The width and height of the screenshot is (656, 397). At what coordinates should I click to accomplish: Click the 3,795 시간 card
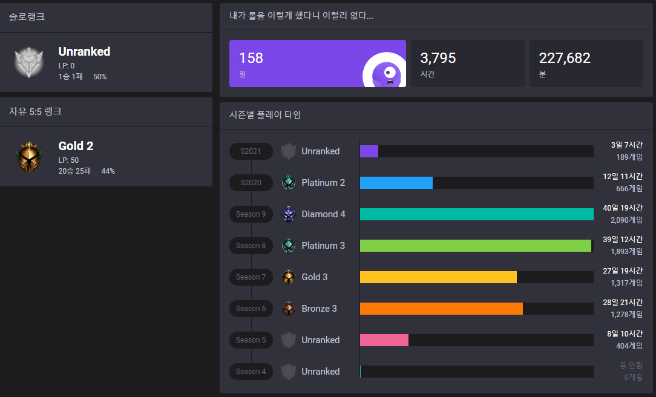coord(468,64)
